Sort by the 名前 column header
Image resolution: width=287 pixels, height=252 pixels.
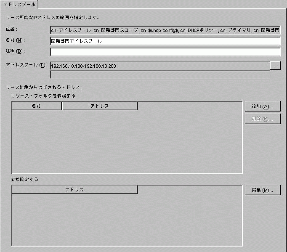[x=37, y=106]
